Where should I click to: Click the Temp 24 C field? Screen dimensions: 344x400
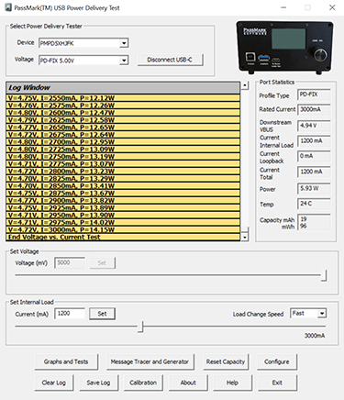pyautogui.click(x=314, y=204)
